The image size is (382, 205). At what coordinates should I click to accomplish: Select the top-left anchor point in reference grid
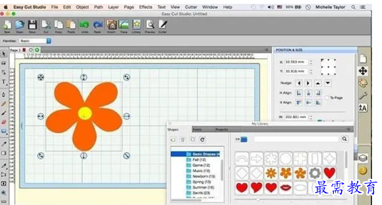tap(322, 60)
